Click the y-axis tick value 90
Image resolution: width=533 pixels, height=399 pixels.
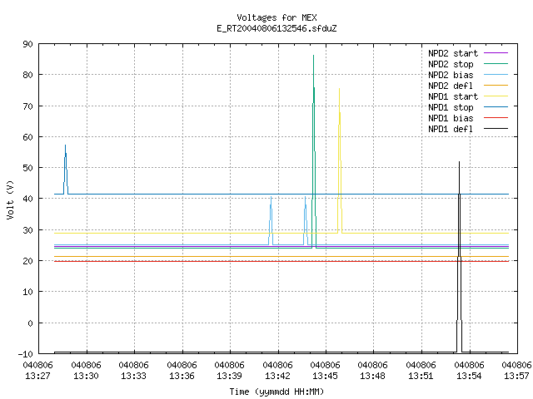28,44
